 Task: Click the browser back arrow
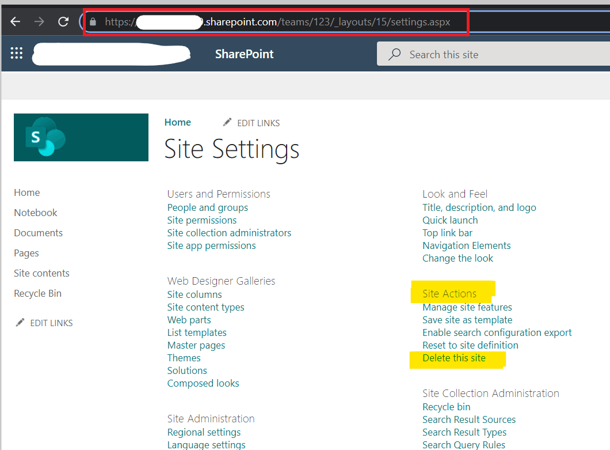[x=16, y=21]
